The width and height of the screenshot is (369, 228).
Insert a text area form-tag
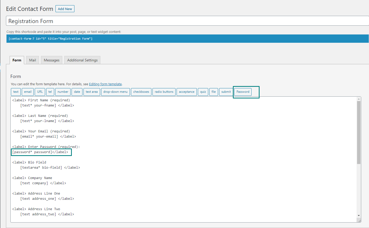pyautogui.click(x=92, y=92)
